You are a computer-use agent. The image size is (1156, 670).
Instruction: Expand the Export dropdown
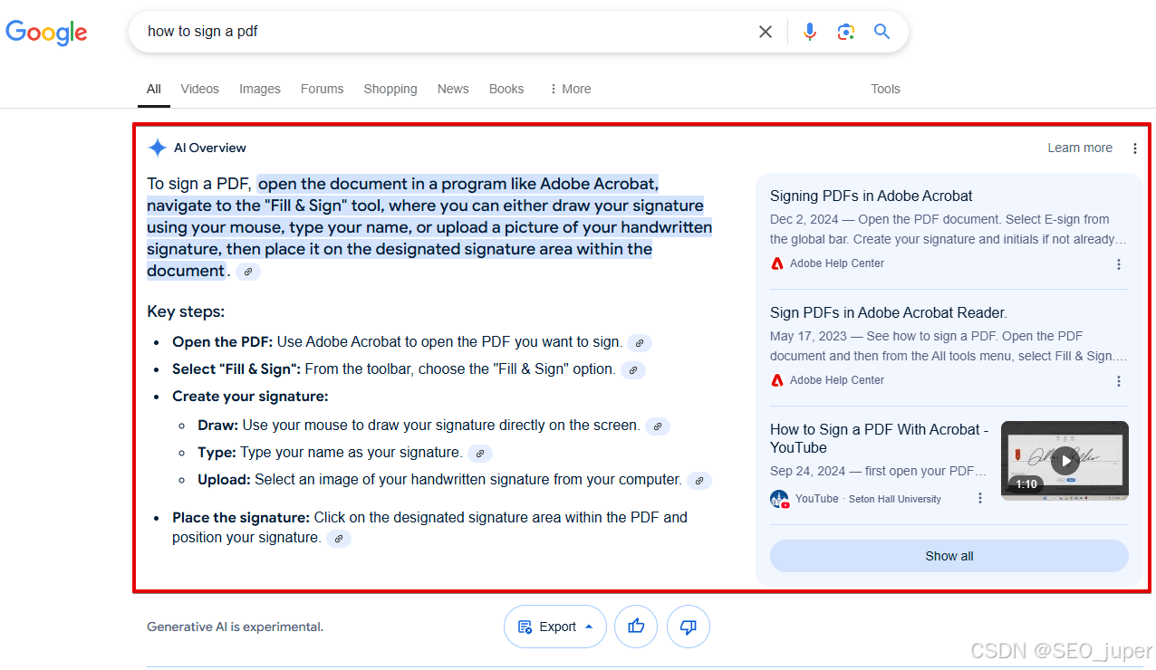pyautogui.click(x=554, y=627)
